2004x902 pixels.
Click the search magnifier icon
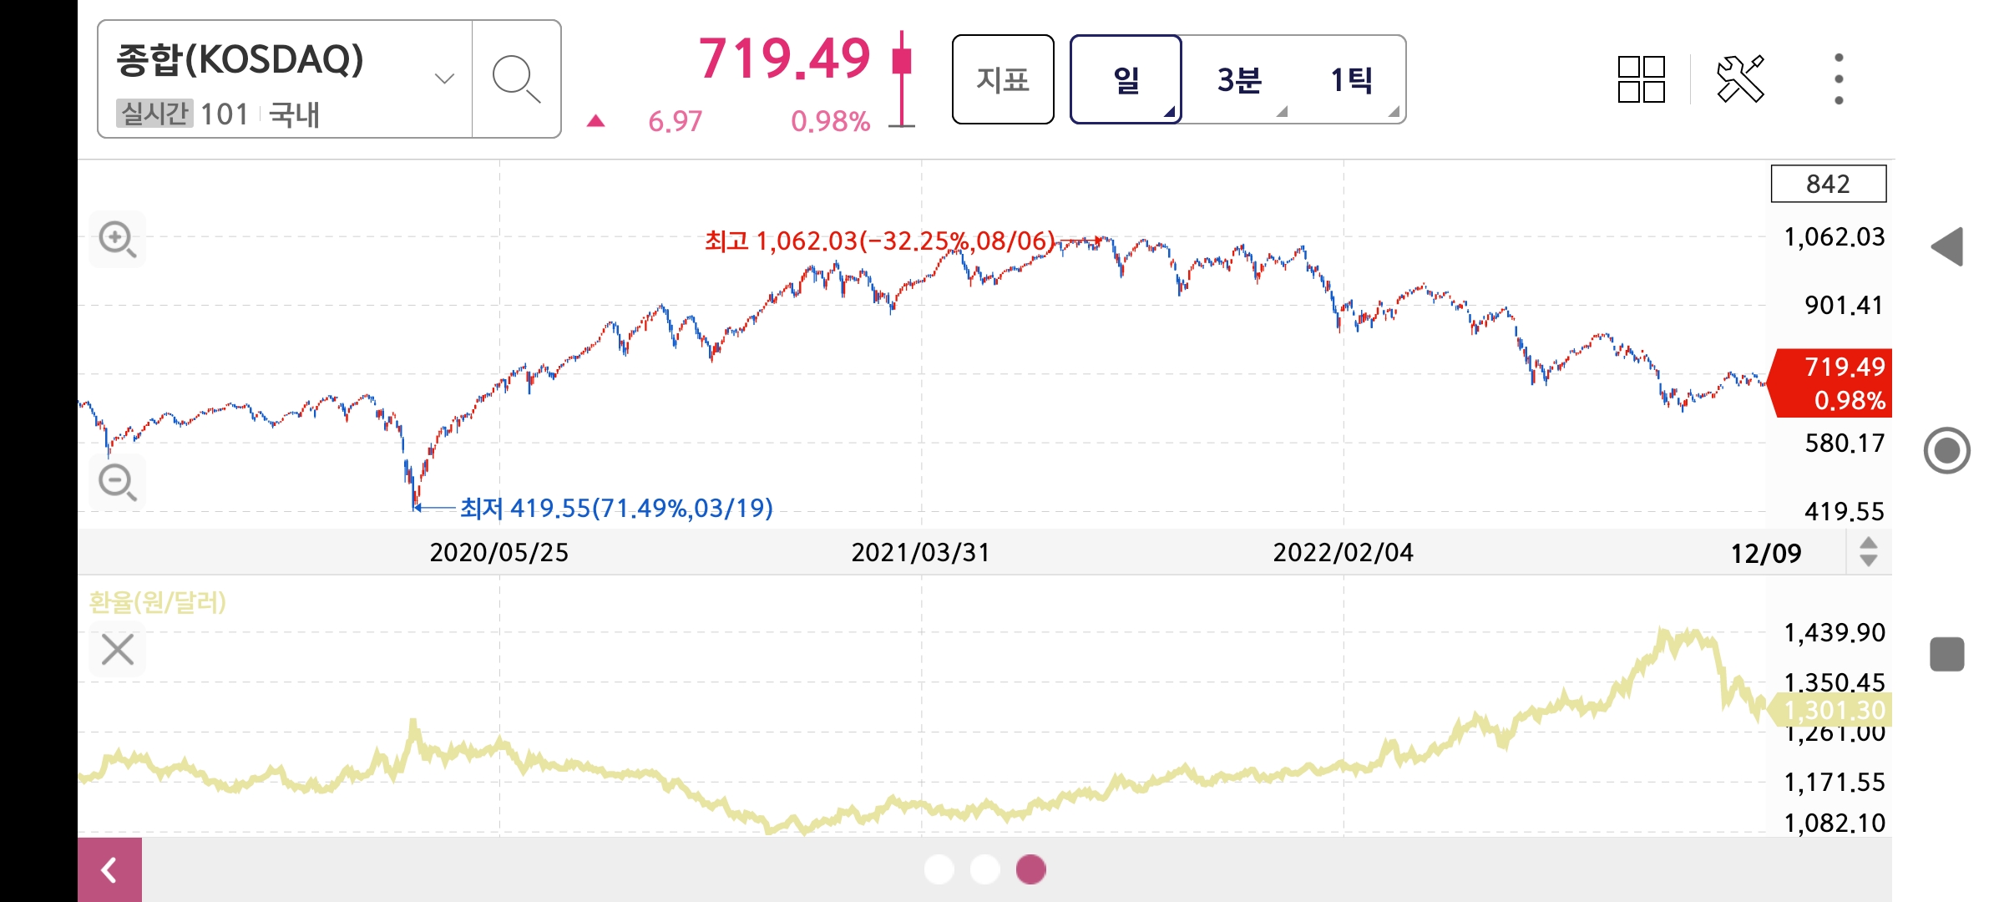tap(516, 79)
